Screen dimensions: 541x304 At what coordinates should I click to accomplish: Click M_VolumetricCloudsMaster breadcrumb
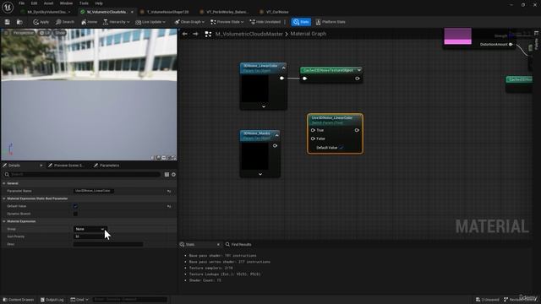249,34
